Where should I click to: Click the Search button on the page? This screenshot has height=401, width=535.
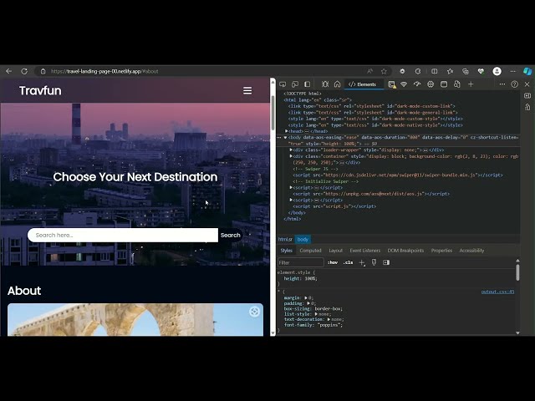click(231, 235)
